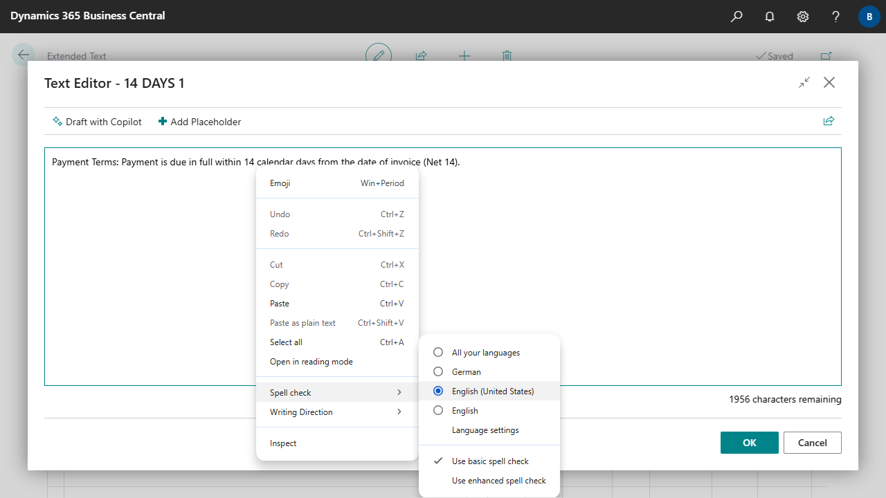Image resolution: width=886 pixels, height=498 pixels.
Task: Open the help question mark
Action: (x=836, y=17)
